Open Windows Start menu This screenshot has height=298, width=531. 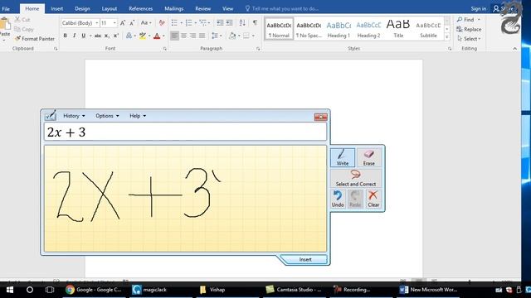[x=10, y=290]
